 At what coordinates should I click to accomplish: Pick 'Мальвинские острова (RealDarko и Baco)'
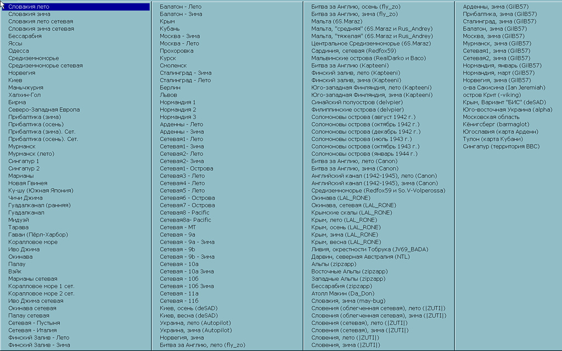(x=368, y=58)
